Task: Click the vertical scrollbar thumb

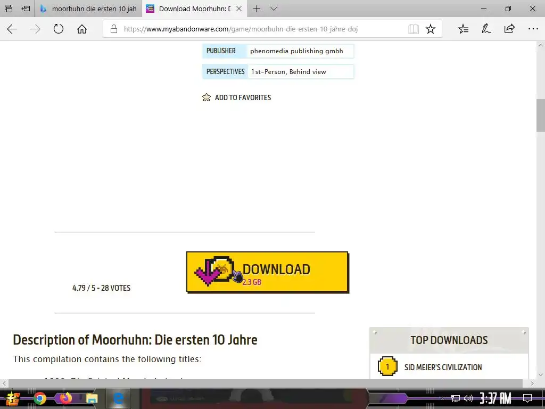Action: pos(541,116)
